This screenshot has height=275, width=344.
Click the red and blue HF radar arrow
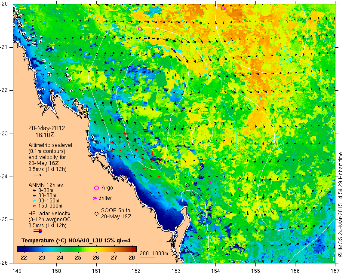(38, 231)
